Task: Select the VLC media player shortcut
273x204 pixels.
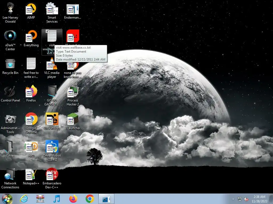Action: (x=52, y=68)
